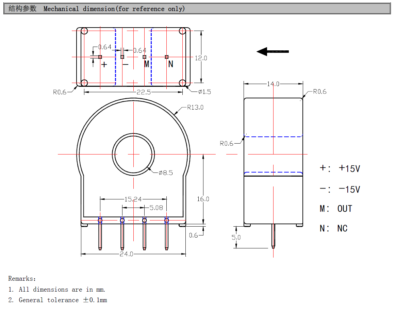Click the 'M' pin label in the top view
The image size is (396, 311).
(146, 64)
